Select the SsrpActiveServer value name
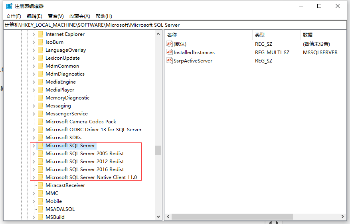Image resolution: width=350 pixels, height=224 pixels. pos(193,61)
